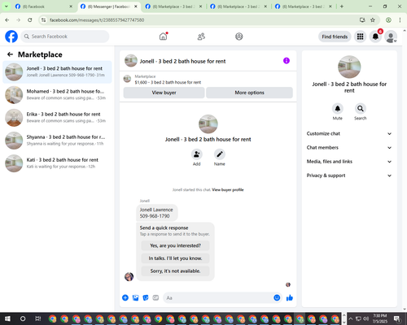Open more actions plus icon in composer
The height and width of the screenshot is (325, 407).
tap(125, 298)
